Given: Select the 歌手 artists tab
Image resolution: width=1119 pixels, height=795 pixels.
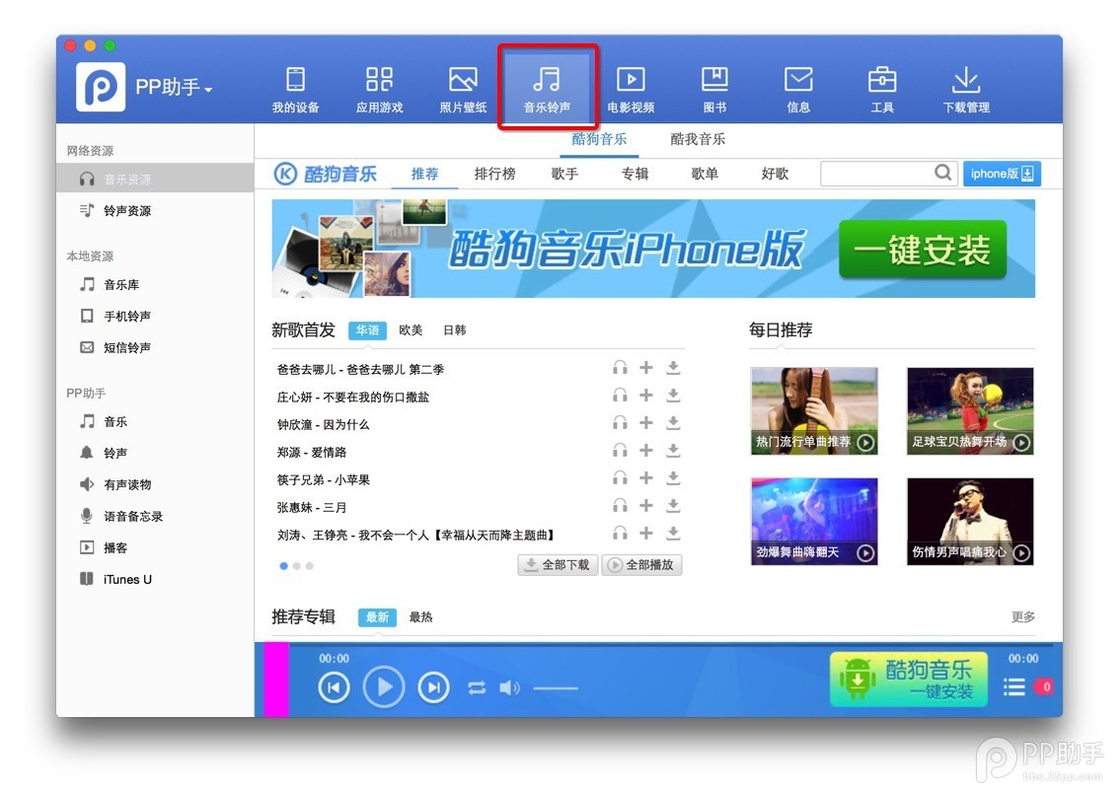Looking at the screenshot, I should click(x=564, y=174).
